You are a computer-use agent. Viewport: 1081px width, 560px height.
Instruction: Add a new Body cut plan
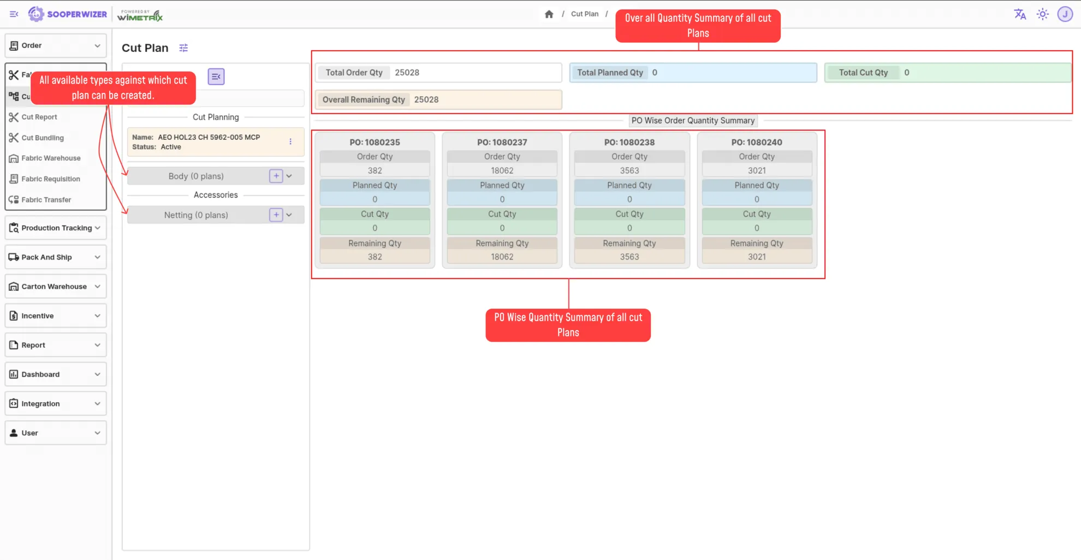point(276,176)
